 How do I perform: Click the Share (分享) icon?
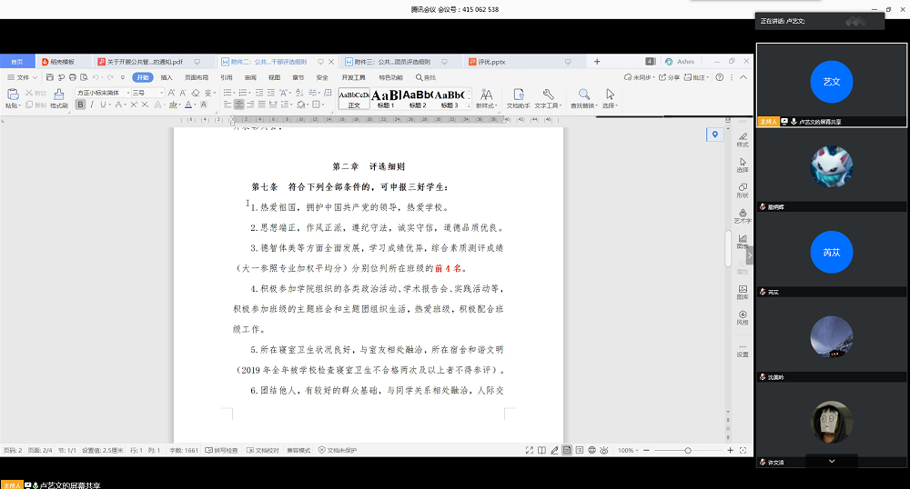(669, 78)
